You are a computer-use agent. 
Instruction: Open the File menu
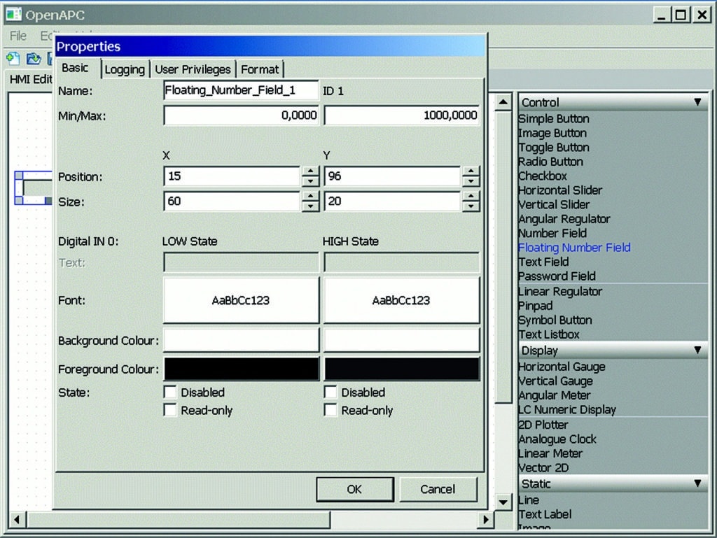(x=17, y=36)
